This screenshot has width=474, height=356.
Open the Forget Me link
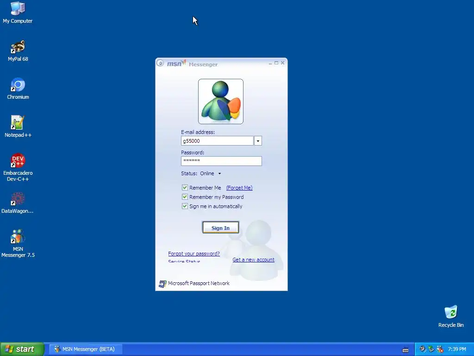pos(239,188)
